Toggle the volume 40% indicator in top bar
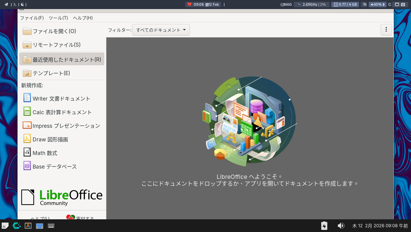The width and height of the screenshot is (411, 232). (377, 5)
